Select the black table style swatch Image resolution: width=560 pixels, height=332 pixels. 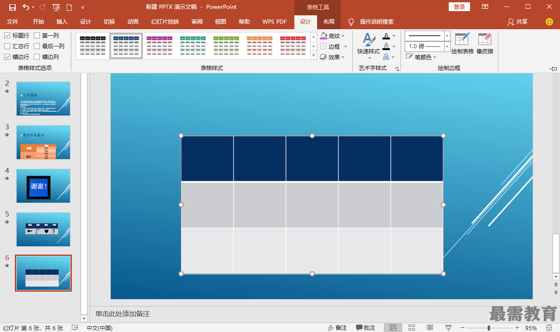[x=93, y=46]
